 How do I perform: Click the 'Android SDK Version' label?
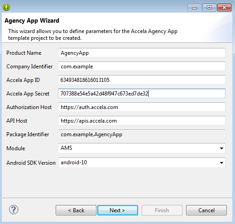point(31,163)
